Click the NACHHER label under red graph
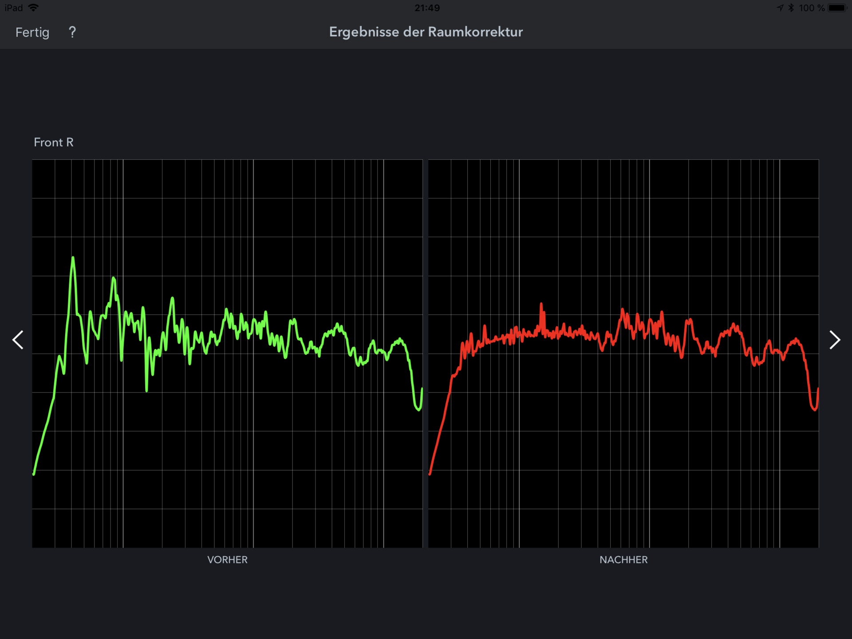Screen dimensions: 852x639 pyautogui.click(x=623, y=560)
